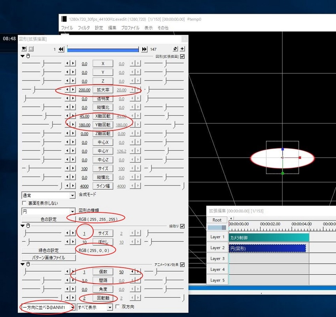
Task: Click the left 間隔 value 3.0
Action: pos(84,281)
